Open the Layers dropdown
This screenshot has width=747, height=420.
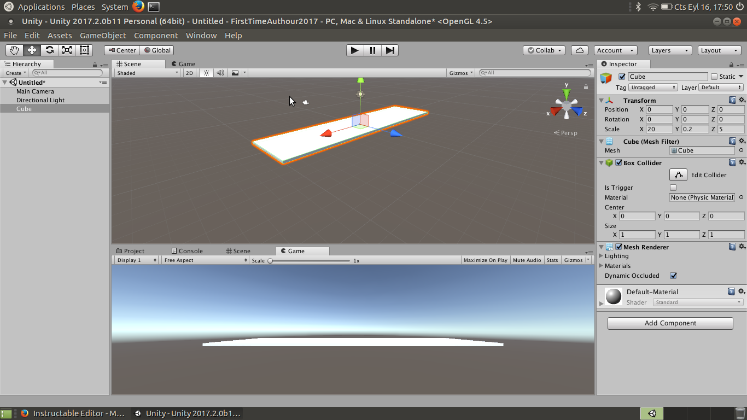point(670,50)
